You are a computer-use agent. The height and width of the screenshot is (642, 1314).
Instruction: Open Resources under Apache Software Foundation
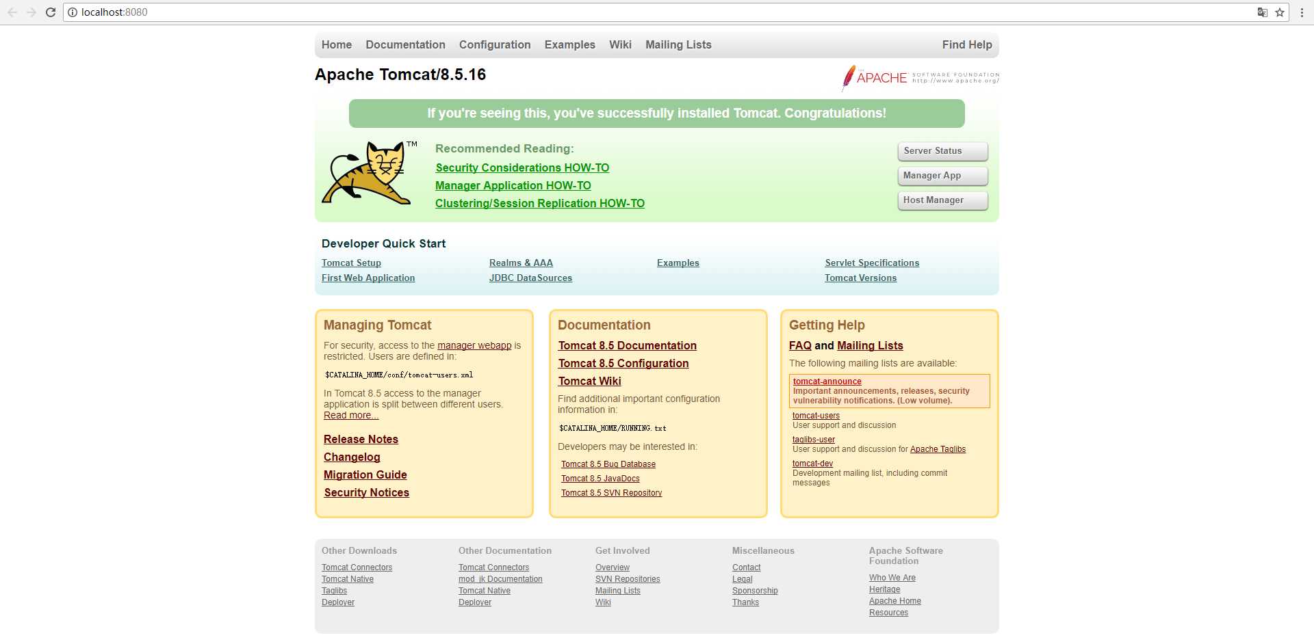[888, 613]
